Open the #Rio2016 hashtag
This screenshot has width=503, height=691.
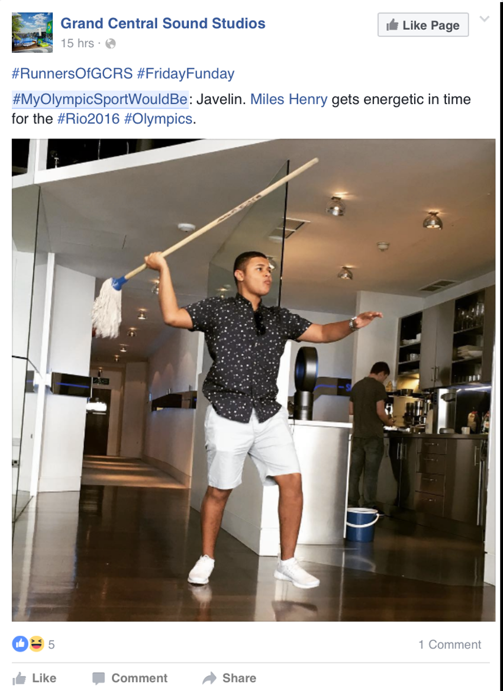click(x=88, y=119)
